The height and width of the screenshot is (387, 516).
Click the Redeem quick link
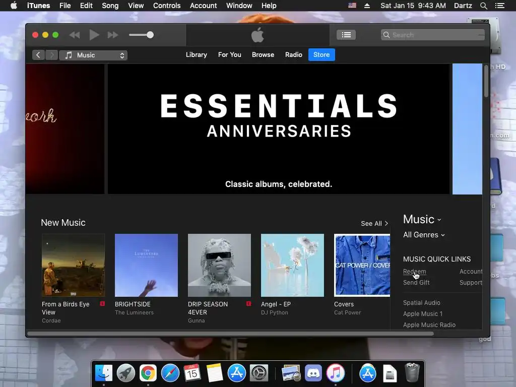tap(415, 272)
